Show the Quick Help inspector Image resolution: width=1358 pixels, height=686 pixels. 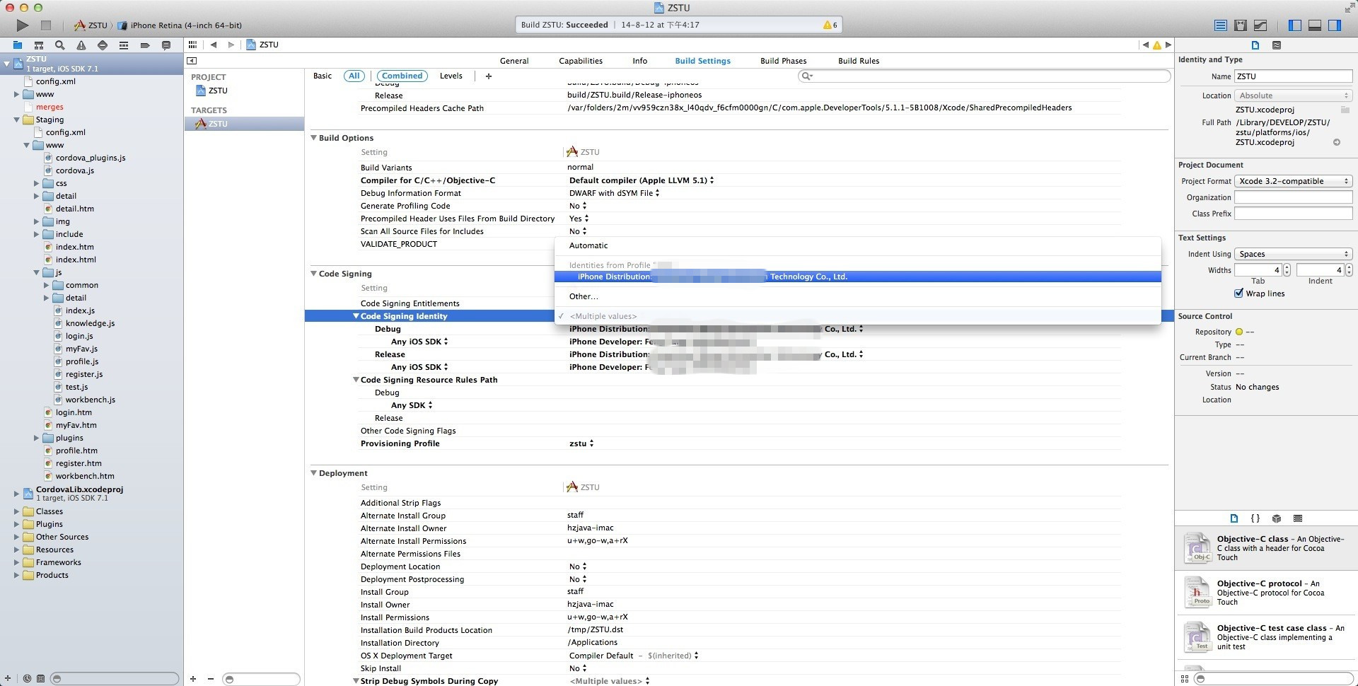pyautogui.click(x=1277, y=45)
